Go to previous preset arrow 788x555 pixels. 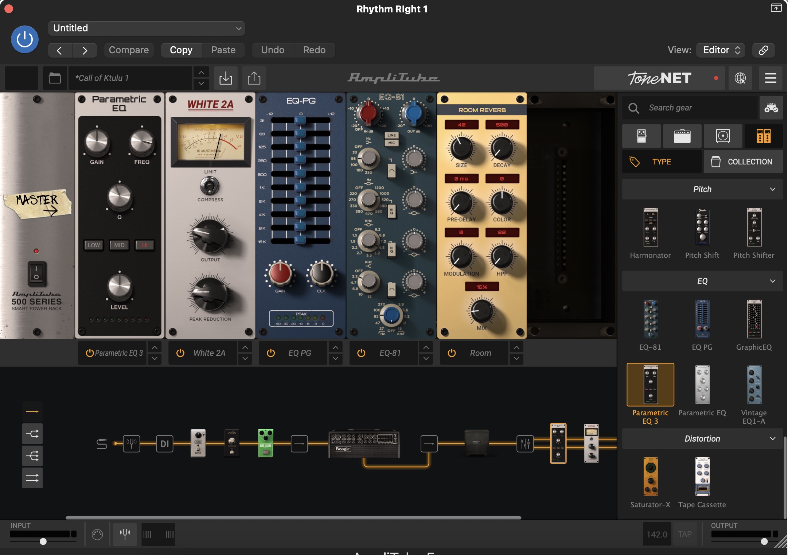[60, 50]
